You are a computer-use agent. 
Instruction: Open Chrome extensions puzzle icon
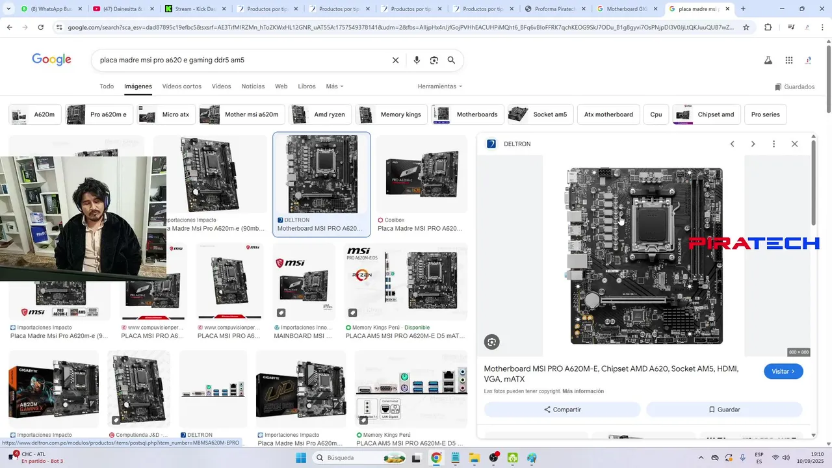(x=768, y=27)
